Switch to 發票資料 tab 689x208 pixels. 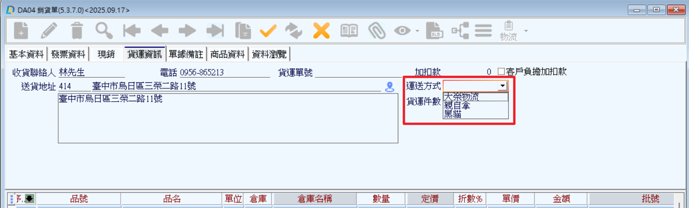(x=68, y=54)
